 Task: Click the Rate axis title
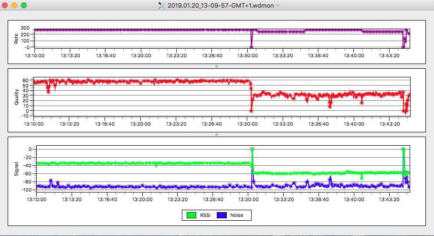[x=16, y=39]
